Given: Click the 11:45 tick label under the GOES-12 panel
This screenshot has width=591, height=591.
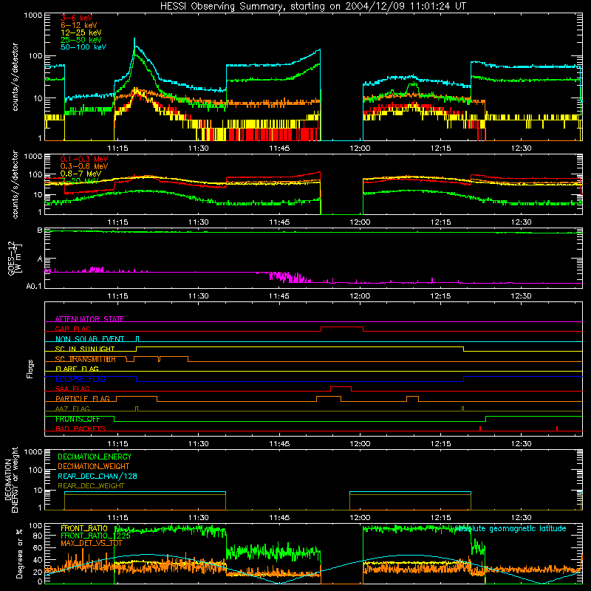Looking at the screenshot, I should (x=279, y=296).
